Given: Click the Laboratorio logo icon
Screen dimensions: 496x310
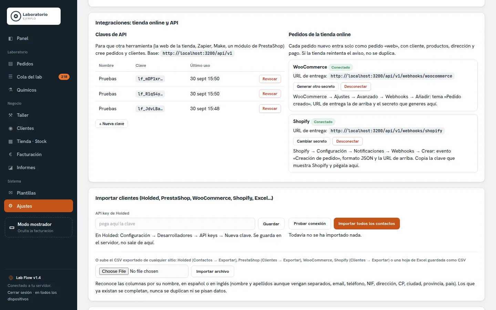Looking at the screenshot, I should pos(16,16).
